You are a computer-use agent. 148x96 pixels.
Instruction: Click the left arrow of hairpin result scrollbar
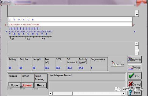click(50, 93)
